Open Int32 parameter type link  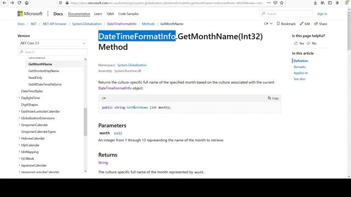pyautogui.click(x=118, y=134)
